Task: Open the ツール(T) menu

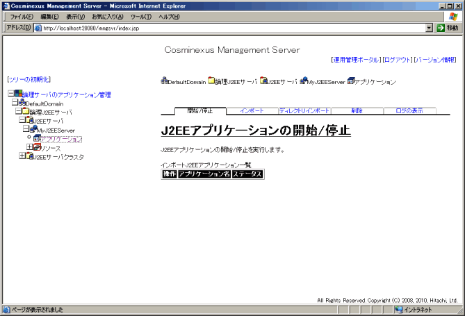Action: pyautogui.click(x=141, y=17)
